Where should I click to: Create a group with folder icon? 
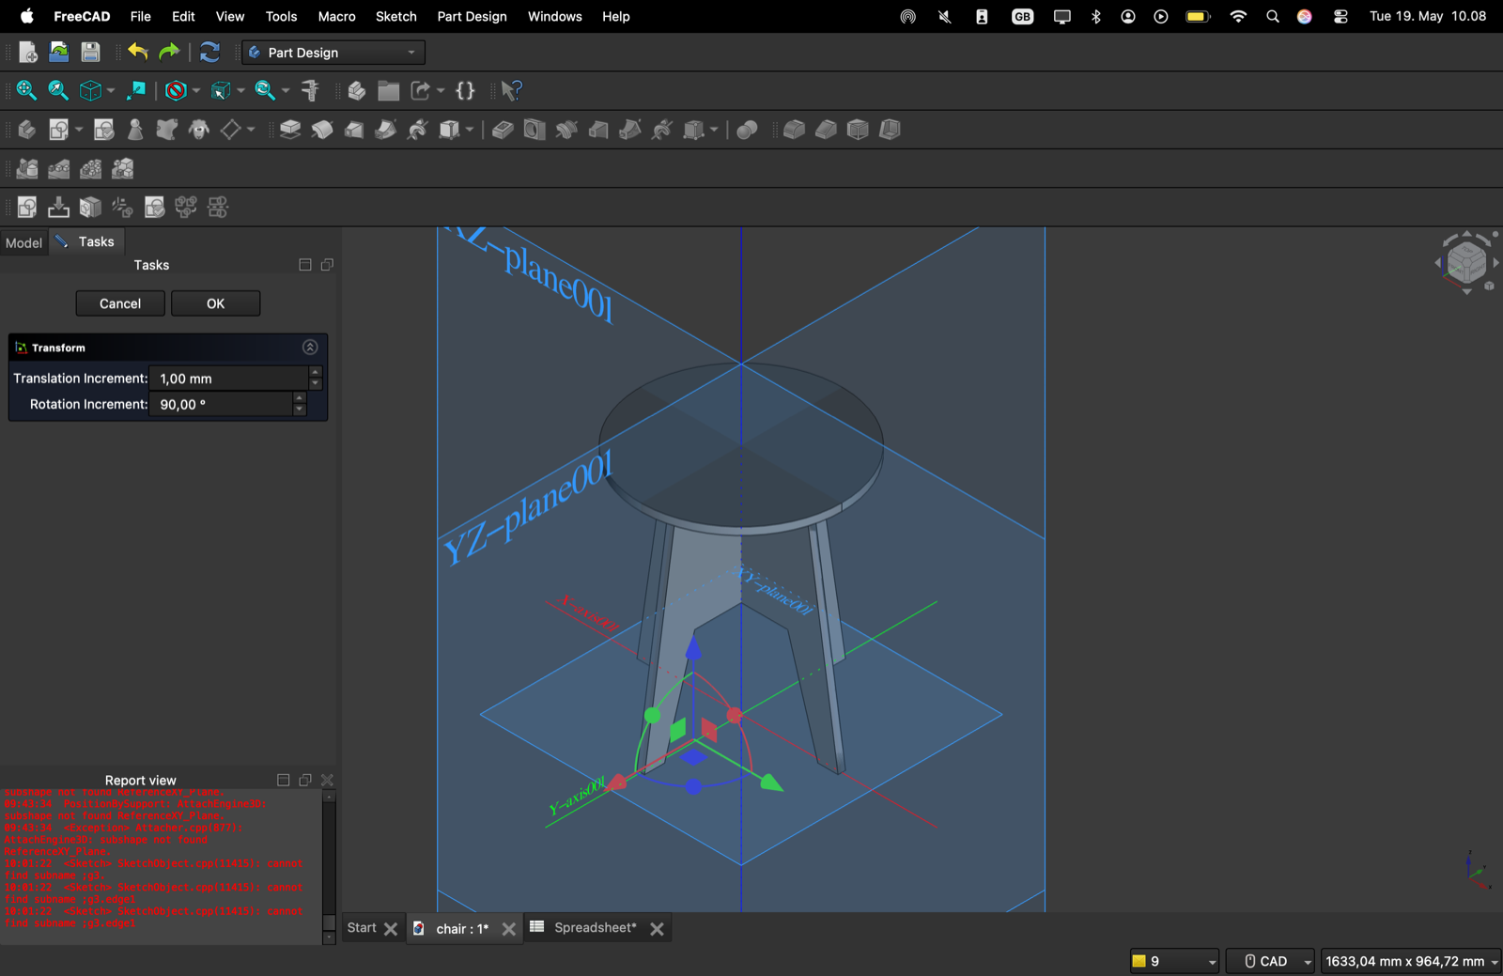click(x=389, y=90)
